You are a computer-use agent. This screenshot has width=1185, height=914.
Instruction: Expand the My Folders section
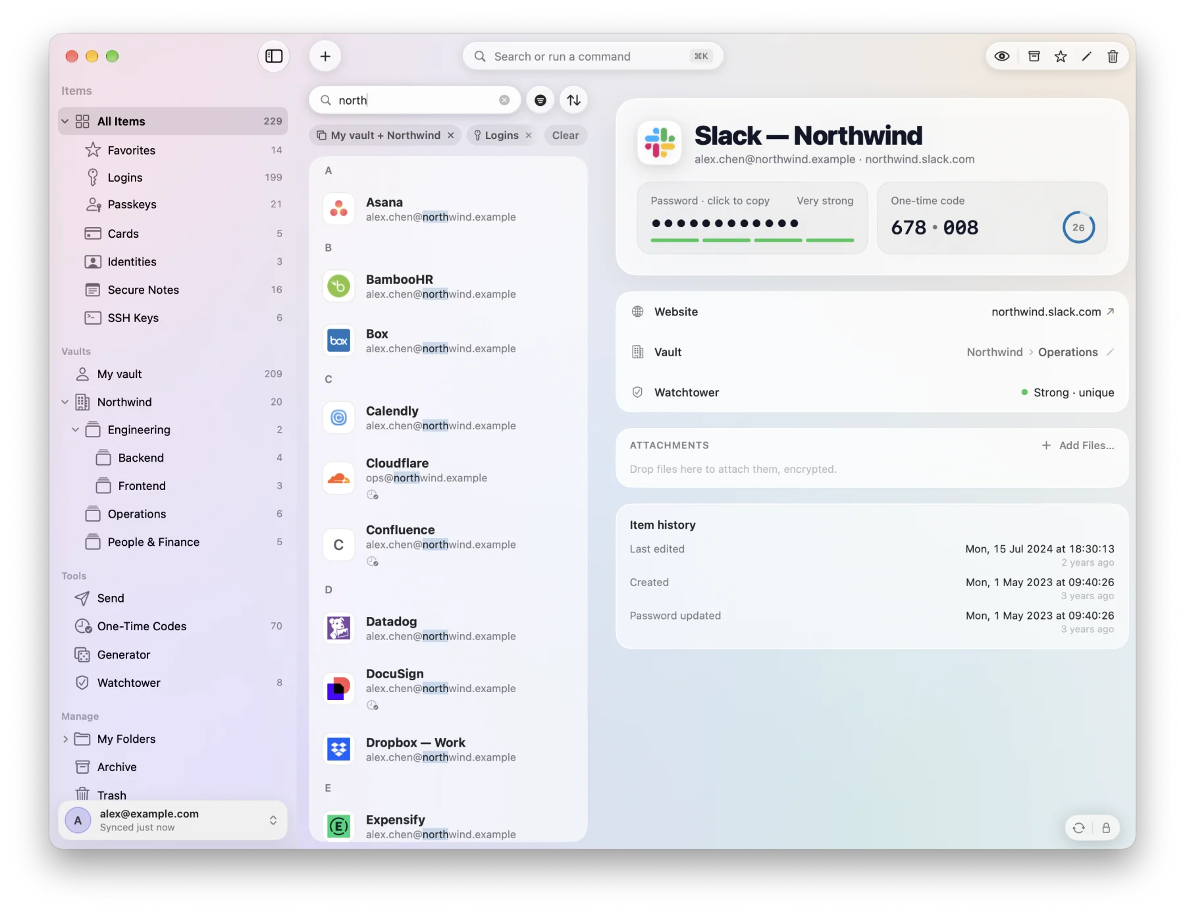tap(65, 739)
